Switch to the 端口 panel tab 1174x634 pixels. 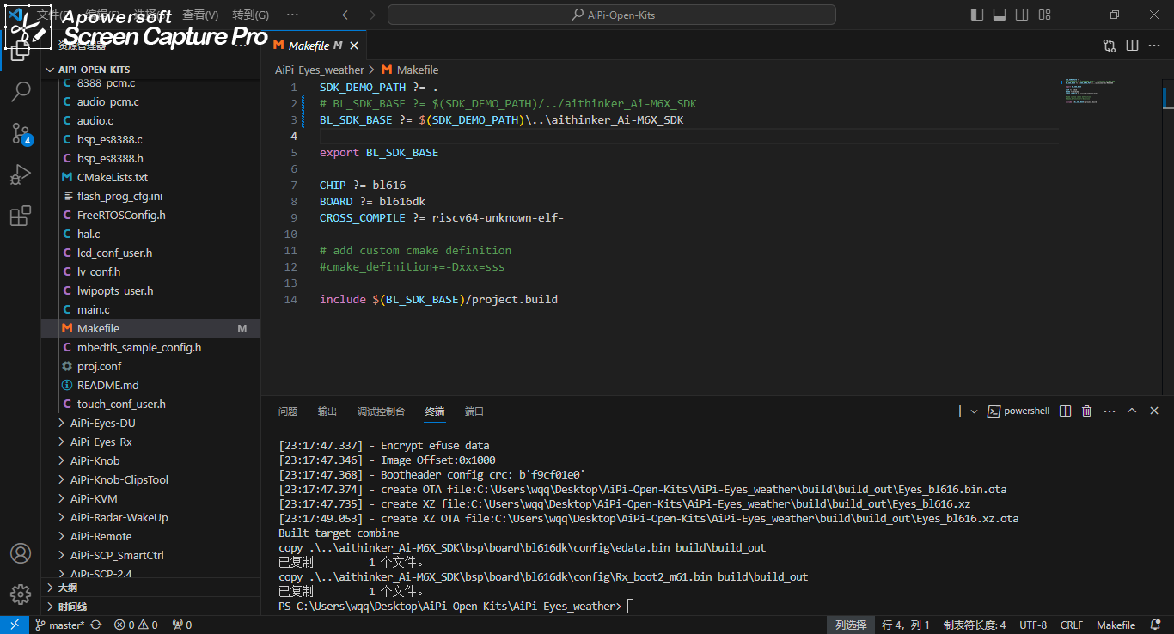[x=474, y=411]
